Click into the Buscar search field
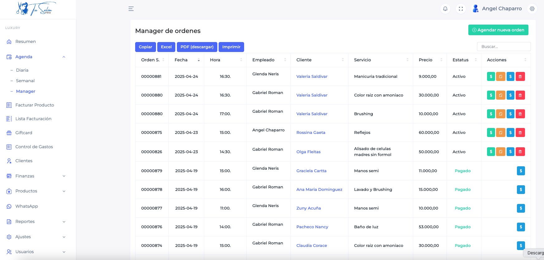This screenshot has height=260, width=544. click(x=504, y=47)
